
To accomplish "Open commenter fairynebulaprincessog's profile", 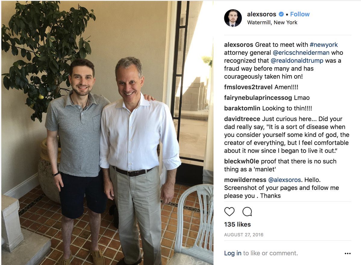I will (258, 98).
